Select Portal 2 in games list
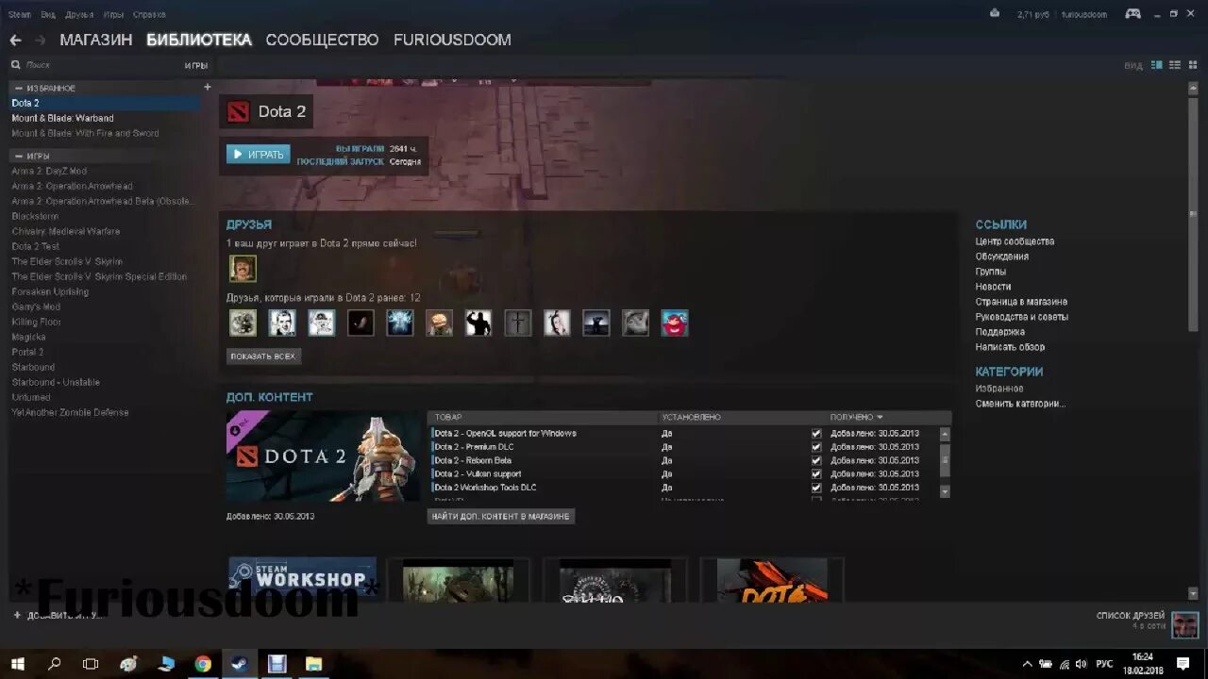This screenshot has width=1208, height=679. 27,352
